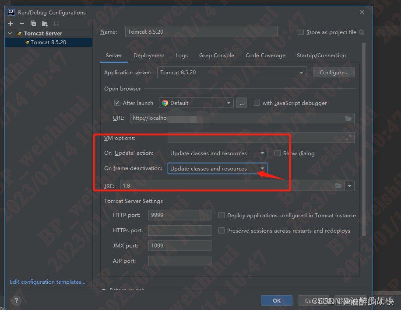Switch to the Code Coverage tab
The width and height of the screenshot is (401, 310).
tap(265, 56)
